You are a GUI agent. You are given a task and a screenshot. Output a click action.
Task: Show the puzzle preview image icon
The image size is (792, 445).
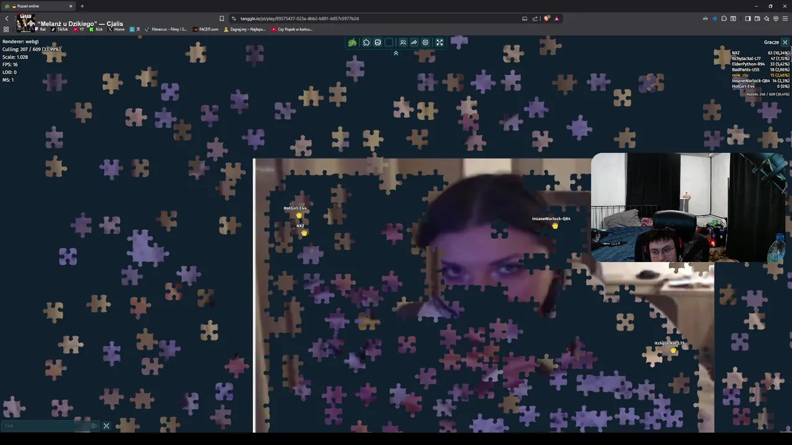coord(377,43)
